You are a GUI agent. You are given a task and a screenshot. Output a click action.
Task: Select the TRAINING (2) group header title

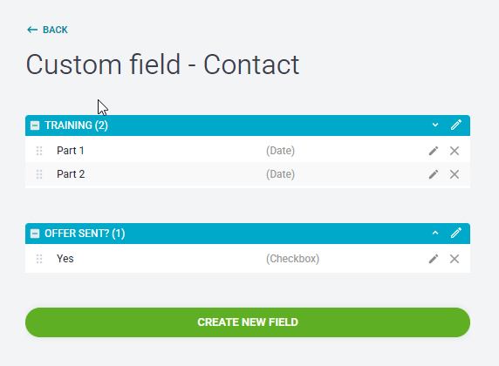(x=77, y=125)
